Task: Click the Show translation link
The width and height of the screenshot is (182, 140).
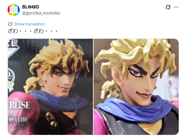Action: [x=29, y=24]
